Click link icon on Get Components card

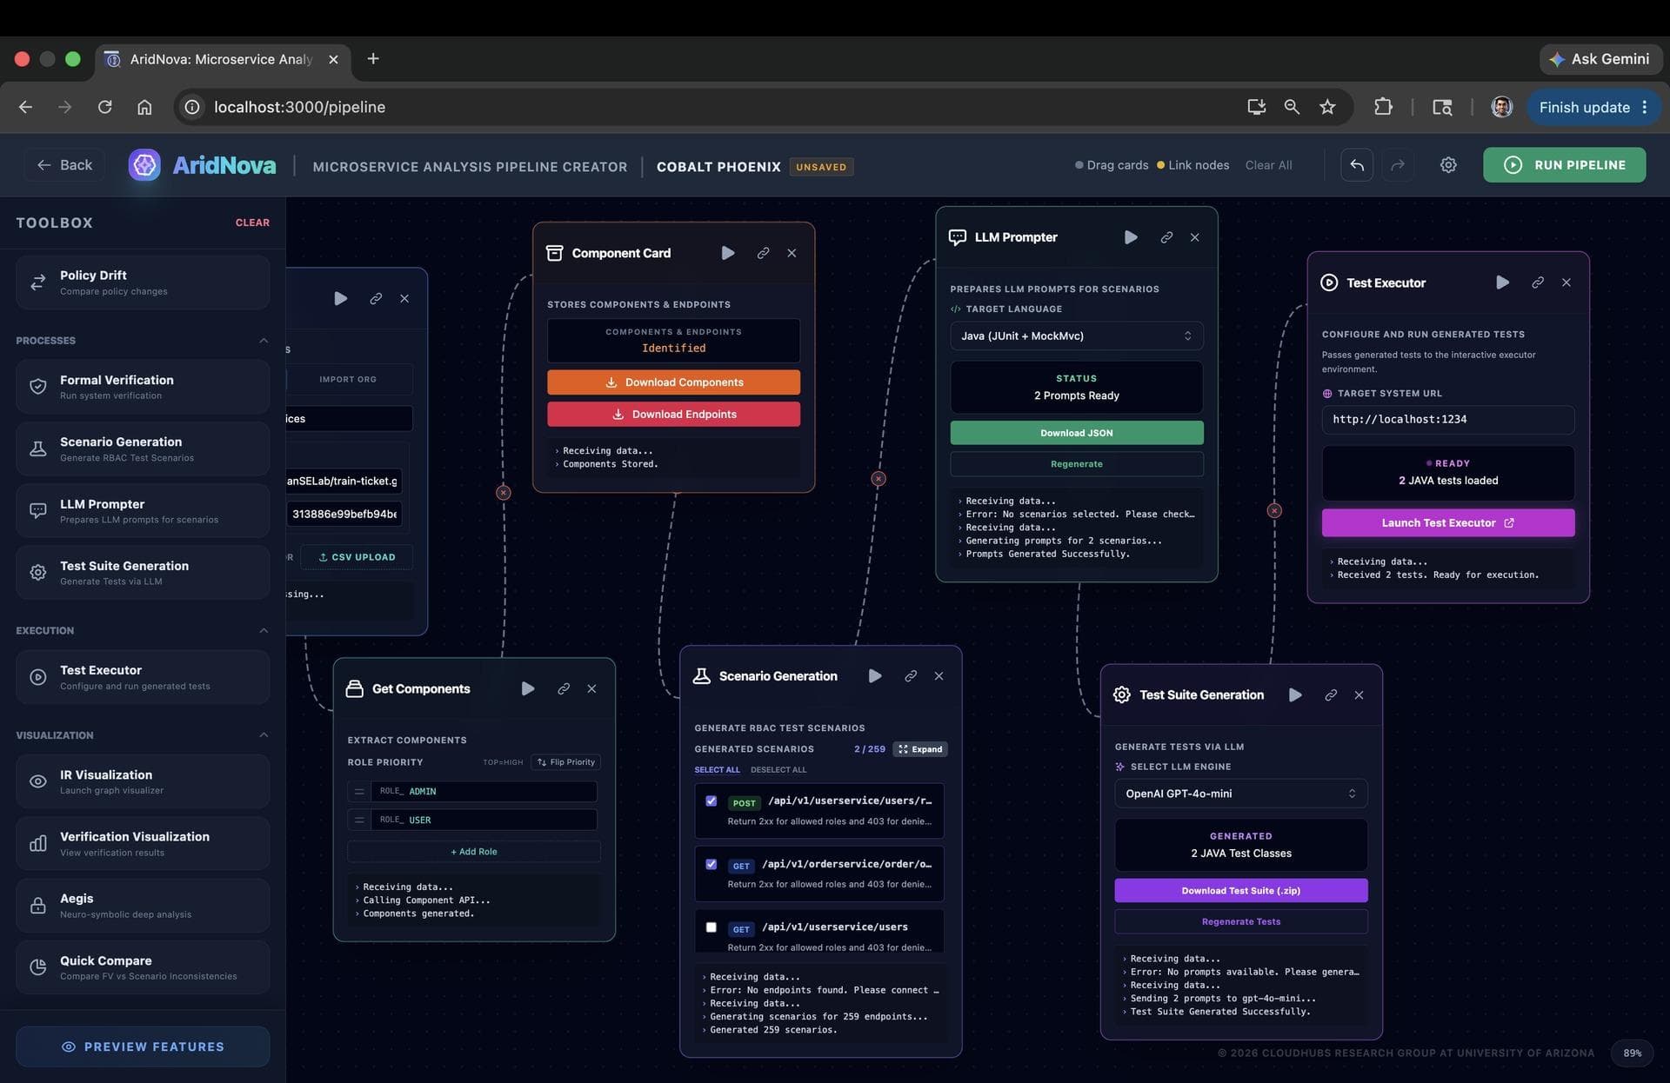click(564, 688)
